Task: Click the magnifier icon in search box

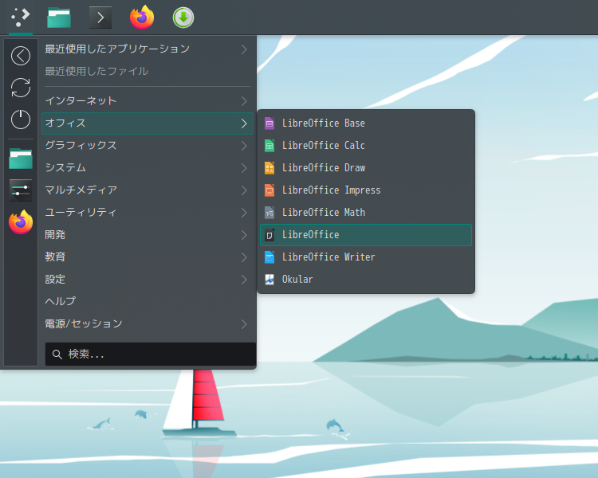Action: tap(57, 354)
